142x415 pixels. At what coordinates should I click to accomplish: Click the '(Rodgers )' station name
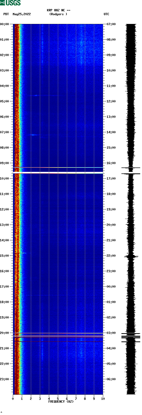click(x=58, y=14)
